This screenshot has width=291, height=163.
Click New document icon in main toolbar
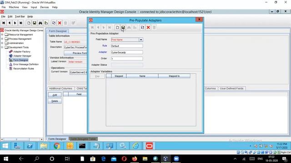pyautogui.click(x=29, y=23)
